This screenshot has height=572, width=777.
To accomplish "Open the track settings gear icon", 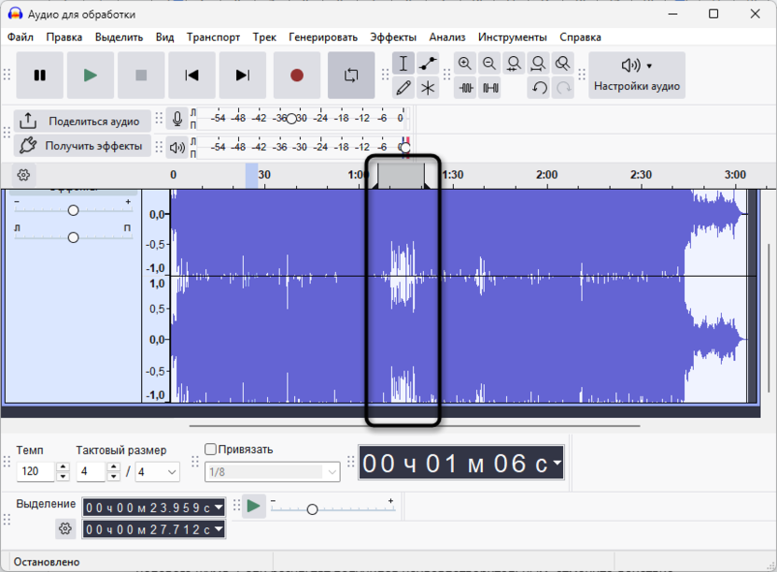I will (x=22, y=175).
